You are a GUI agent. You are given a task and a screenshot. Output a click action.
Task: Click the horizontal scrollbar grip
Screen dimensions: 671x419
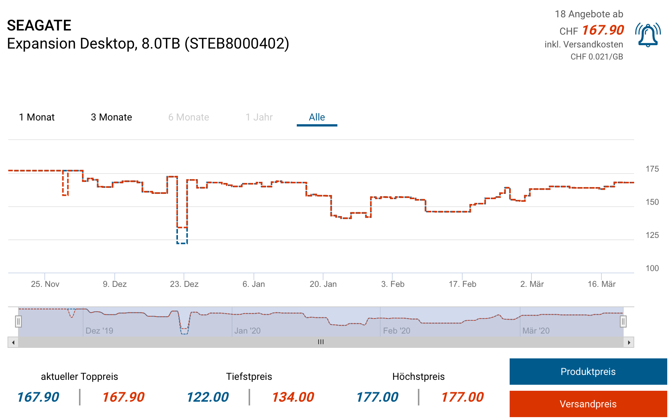321,342
